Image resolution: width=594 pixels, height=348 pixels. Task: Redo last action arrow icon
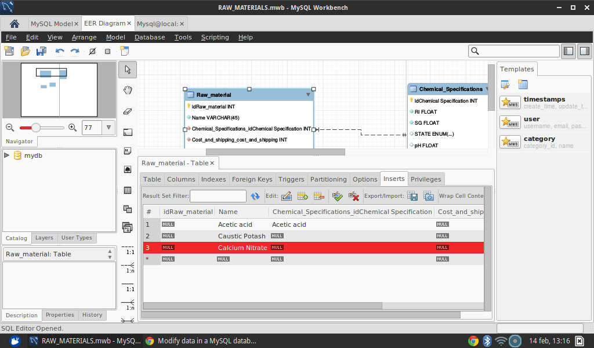[x=75, y=50]
